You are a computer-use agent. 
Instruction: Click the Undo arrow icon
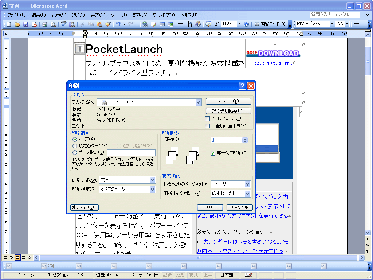pyautogui.click(x=118, y=24)
